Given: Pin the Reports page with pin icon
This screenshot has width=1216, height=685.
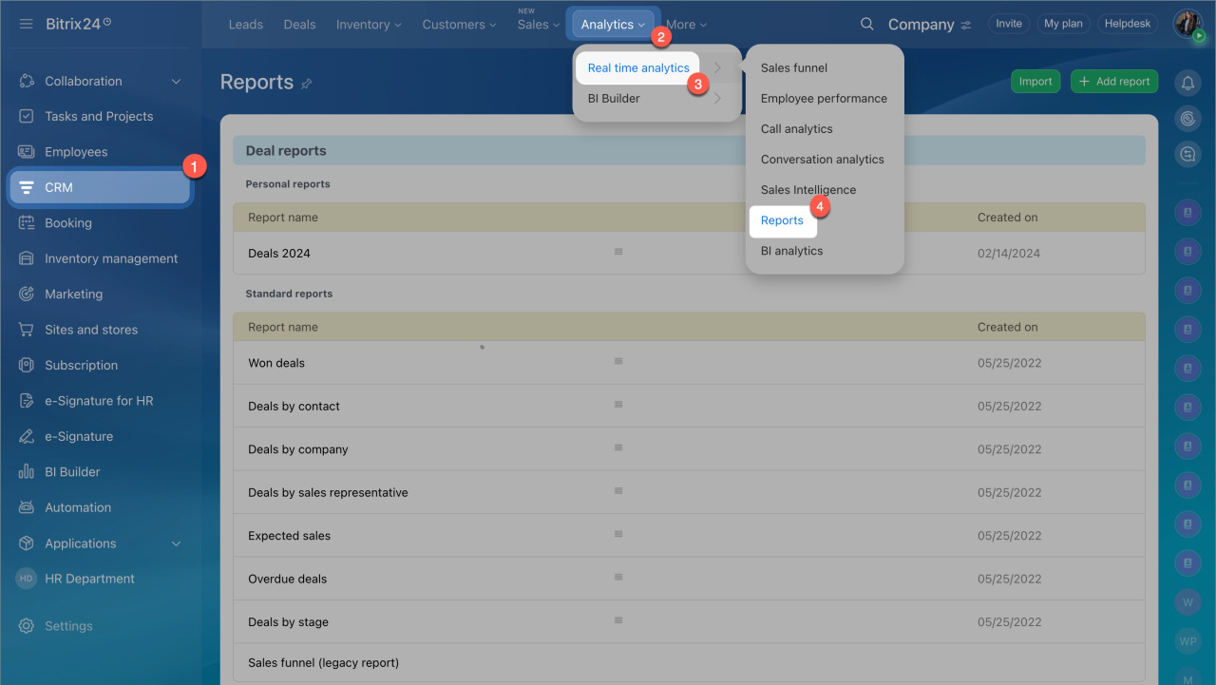Looking at the screenshot, I should [306, 84].
